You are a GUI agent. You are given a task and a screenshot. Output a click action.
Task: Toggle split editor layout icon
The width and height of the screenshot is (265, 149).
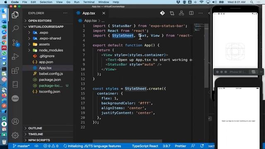(x=191, y=13)
